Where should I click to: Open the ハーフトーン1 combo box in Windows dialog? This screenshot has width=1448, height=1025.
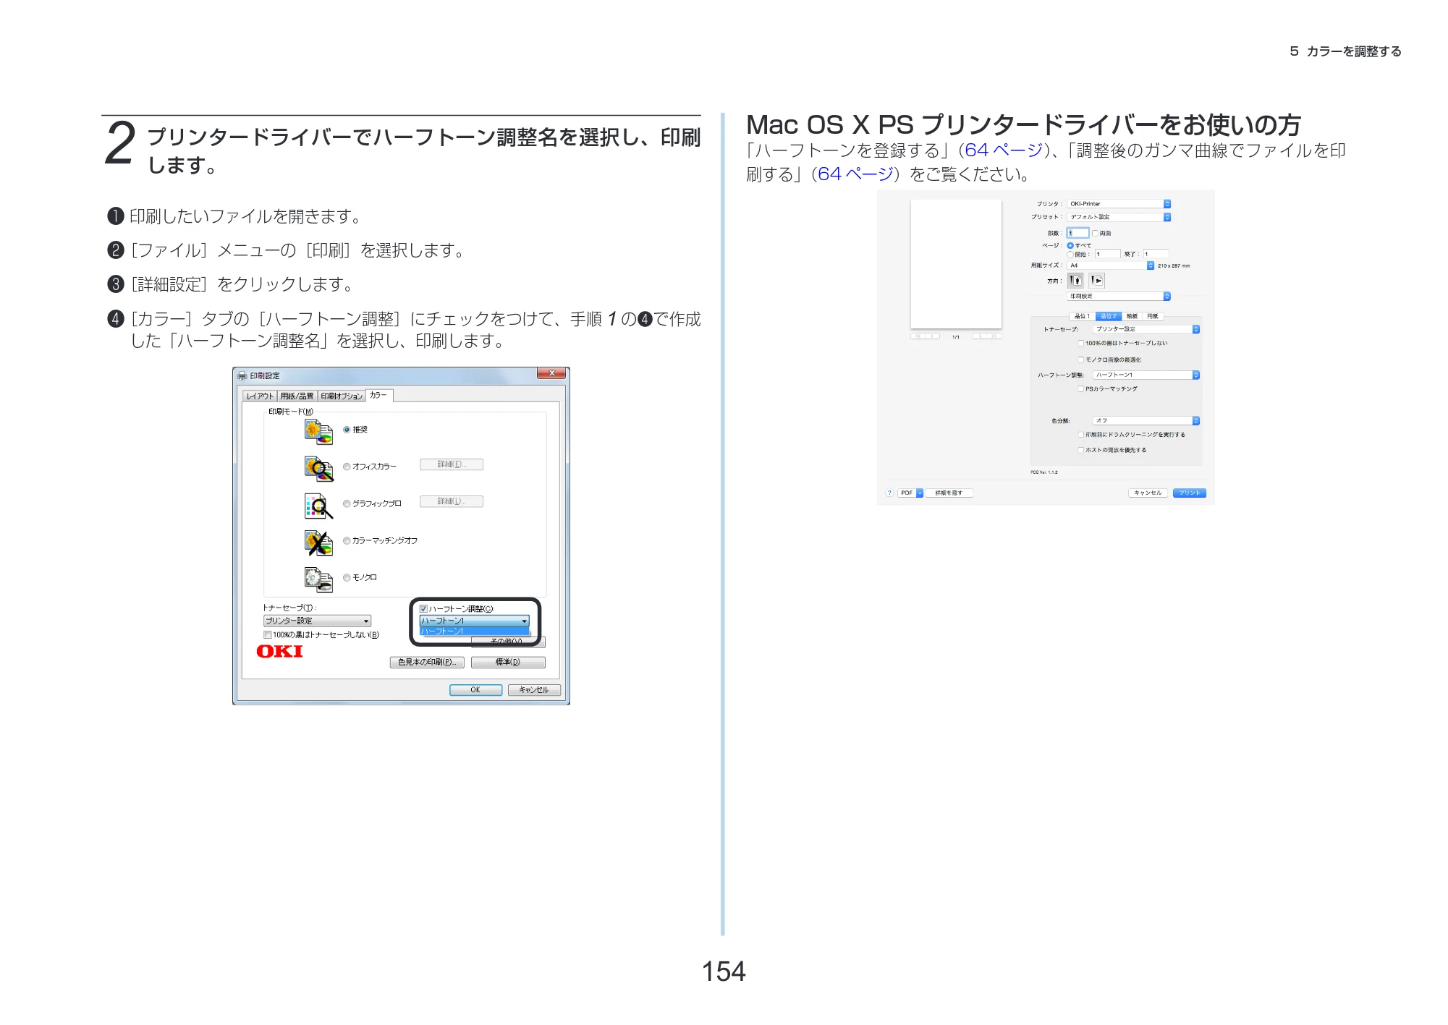tap(475, 621)
